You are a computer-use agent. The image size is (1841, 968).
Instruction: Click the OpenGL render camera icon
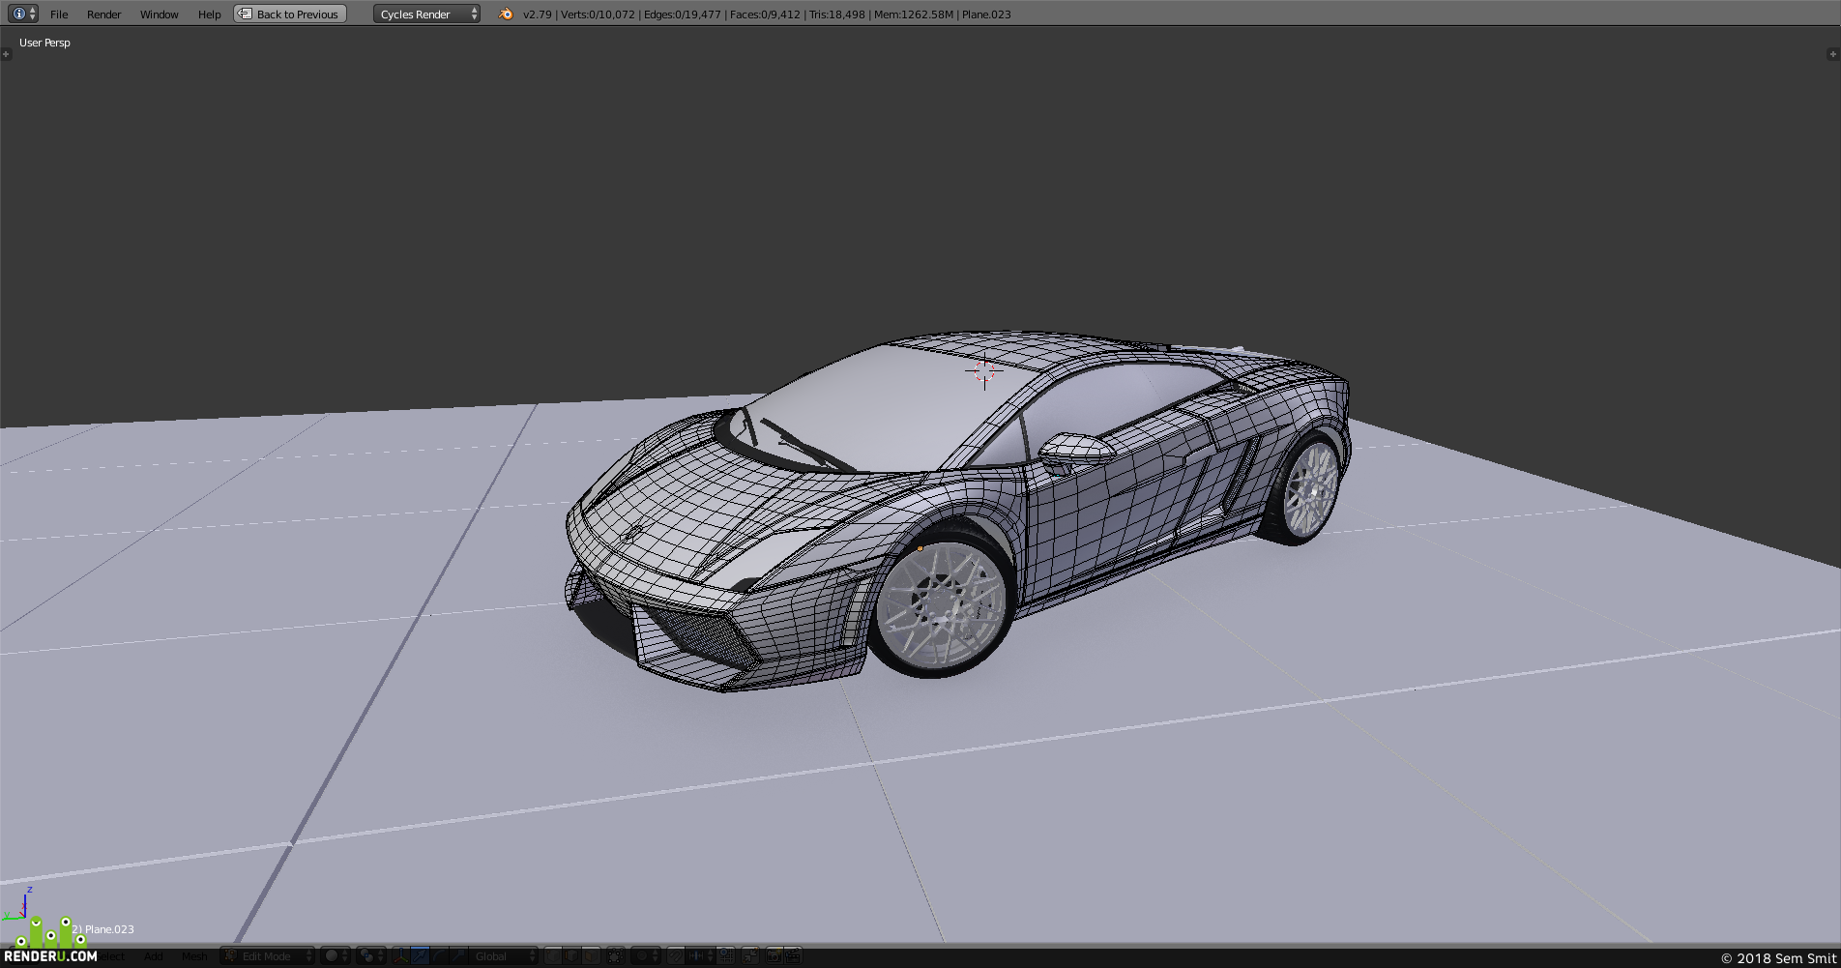[x=775, y=956]
